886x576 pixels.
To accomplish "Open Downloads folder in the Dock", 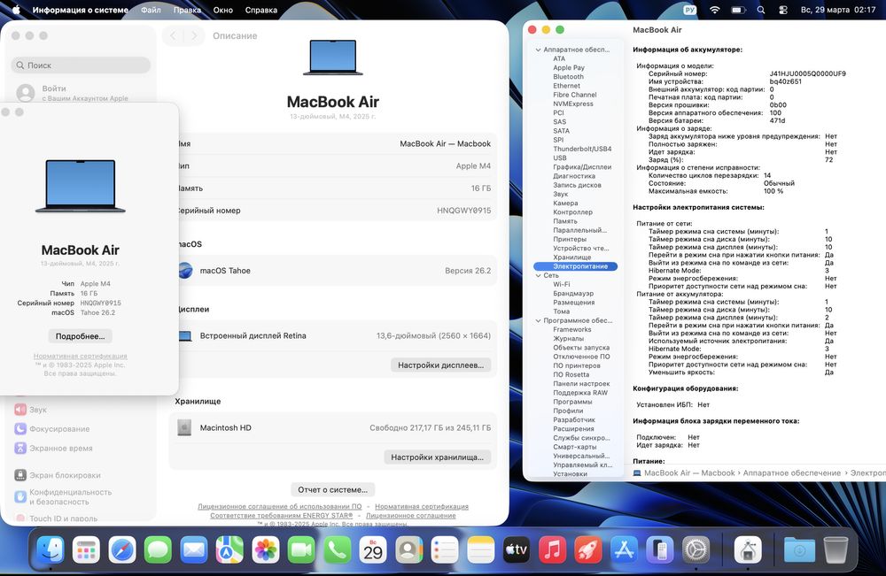I will pos(799,549).
